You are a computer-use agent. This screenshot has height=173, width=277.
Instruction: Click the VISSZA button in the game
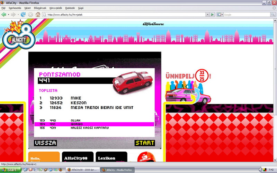pos(45,143)
